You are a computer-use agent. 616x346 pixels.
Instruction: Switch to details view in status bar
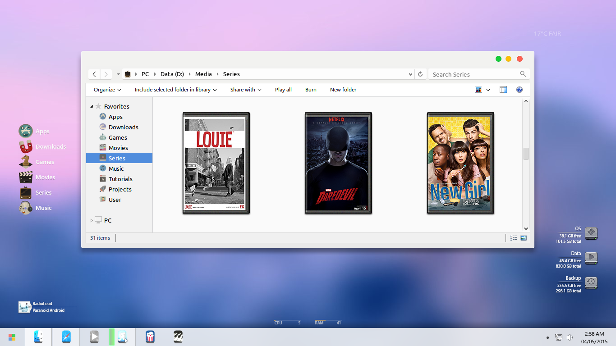pos(513,238)
